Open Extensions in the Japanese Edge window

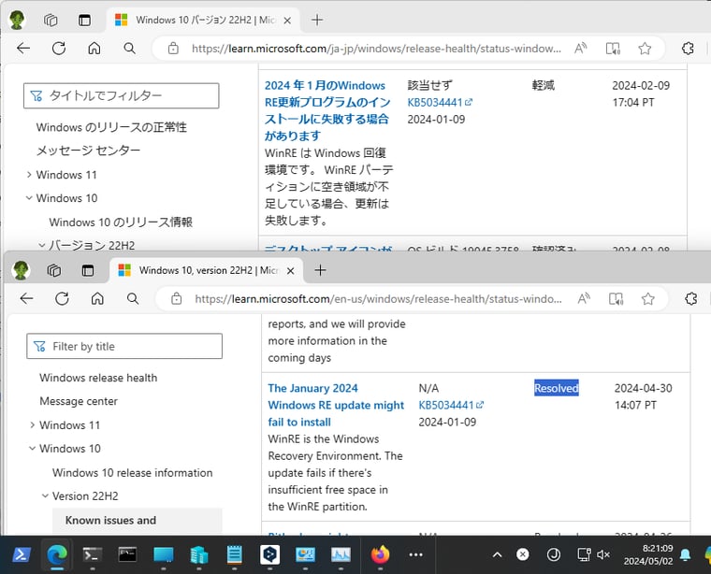pyautogui.click(x=688, y=48)
